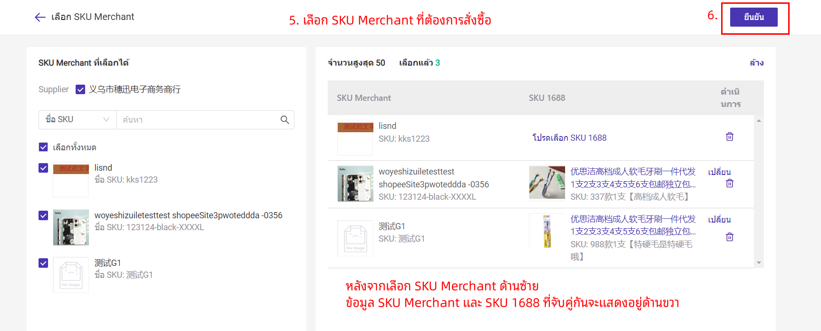Delete the lisnd row with trash icon
821x331 pixels.
[730, 137]
